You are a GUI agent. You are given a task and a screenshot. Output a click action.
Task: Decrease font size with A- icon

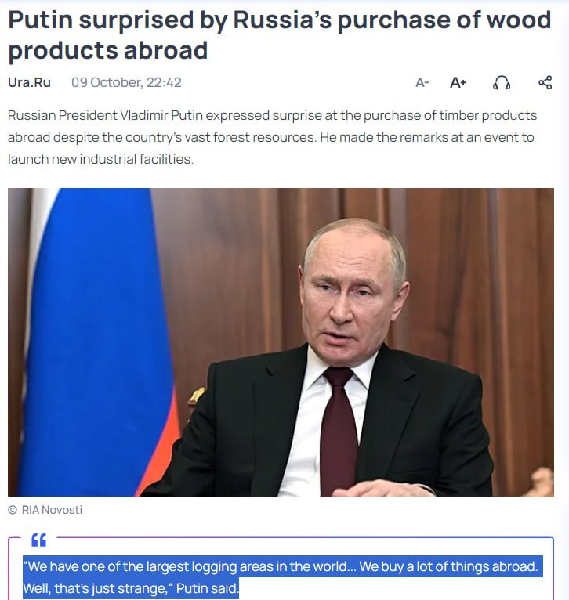click(422, 83)
